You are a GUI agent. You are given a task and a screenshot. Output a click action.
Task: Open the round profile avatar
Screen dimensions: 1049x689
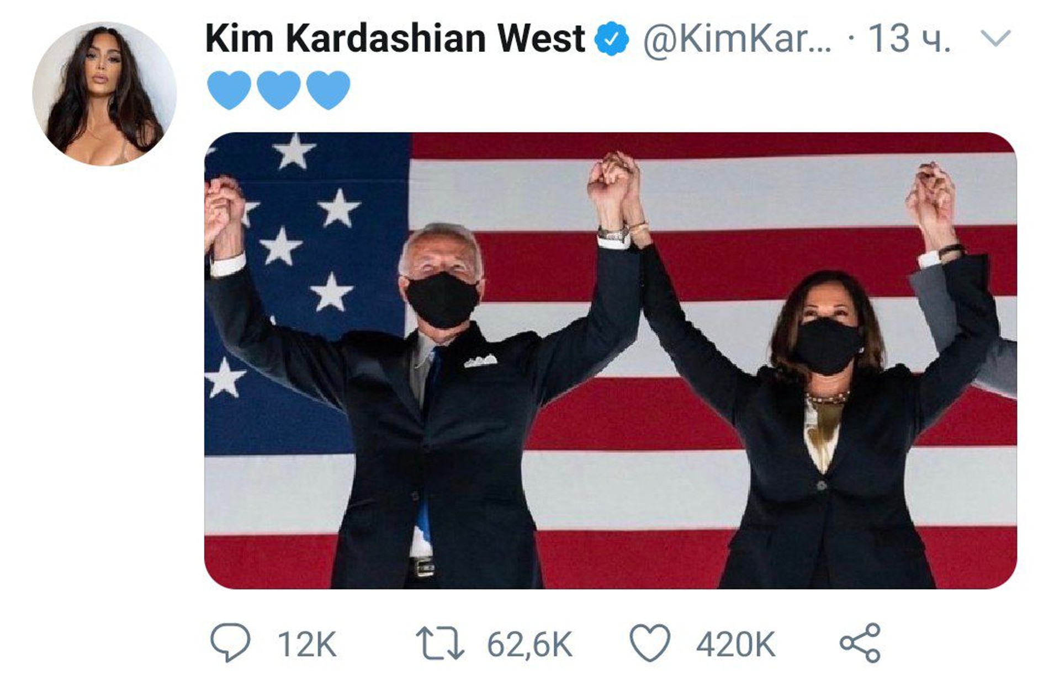pyautogui.click(x=104, y=94)
